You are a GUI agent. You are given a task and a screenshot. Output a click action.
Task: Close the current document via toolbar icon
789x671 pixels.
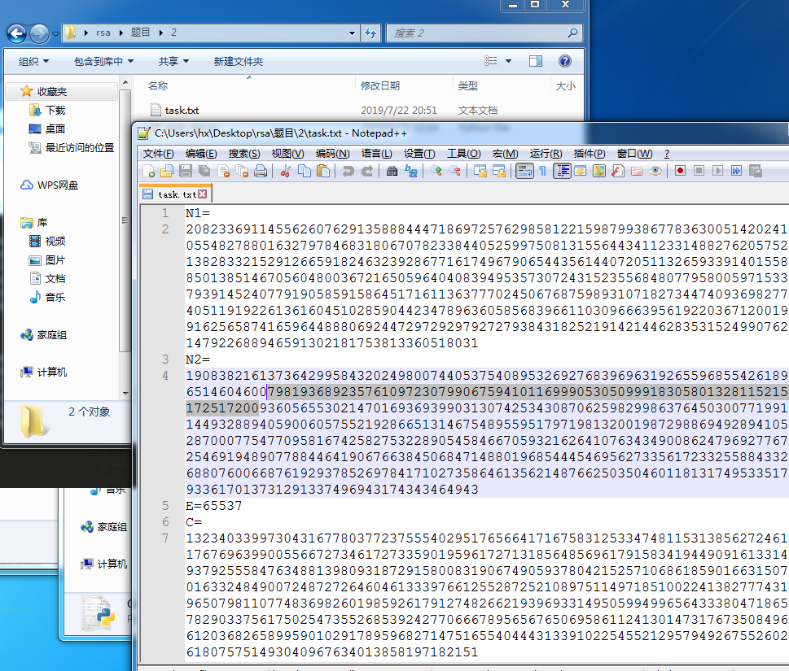(223, 172)
